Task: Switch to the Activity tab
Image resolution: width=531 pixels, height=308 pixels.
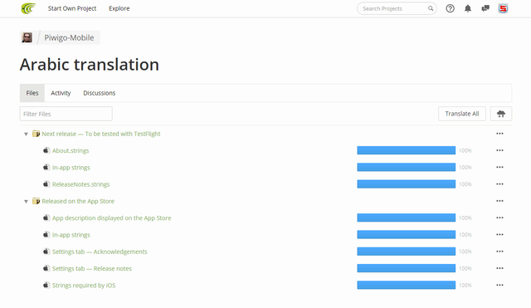Action: coord(61,93)
